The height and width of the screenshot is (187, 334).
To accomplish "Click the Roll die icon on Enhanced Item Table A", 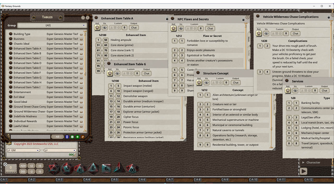I will pyautogui.click(x=97, y=28).
